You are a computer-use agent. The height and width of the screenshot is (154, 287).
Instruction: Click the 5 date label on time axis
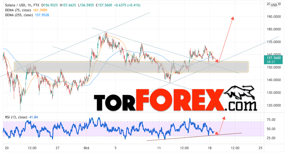tap(115, 148)
